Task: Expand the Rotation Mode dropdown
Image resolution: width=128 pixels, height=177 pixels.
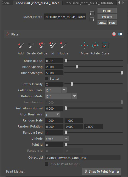Action: click(x=61, y=96)
